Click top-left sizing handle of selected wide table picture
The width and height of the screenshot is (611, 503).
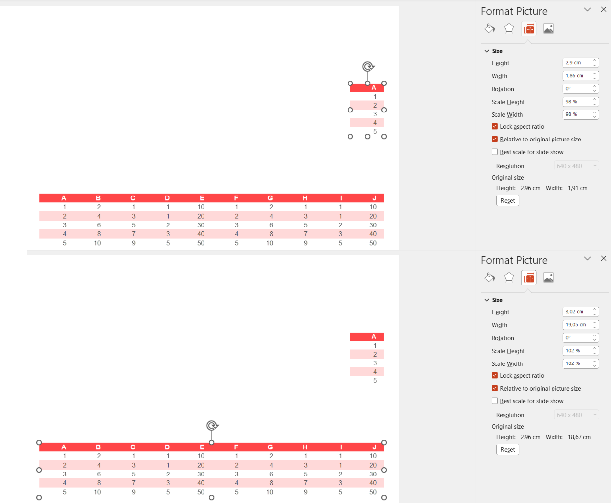coord(39,443)
